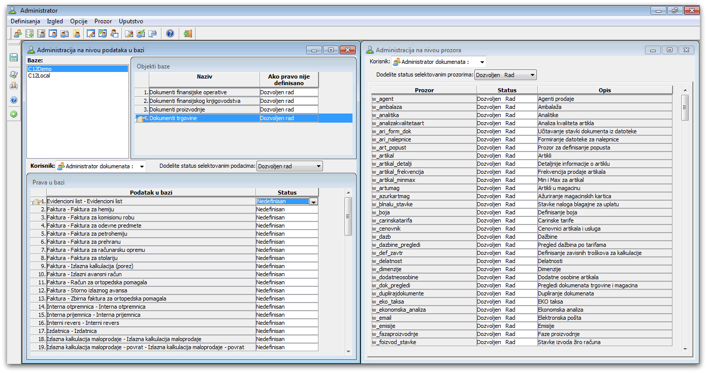Click the green back arrow icon in sidebar
The height and width of the screenshot is (373, 707).
[x=14, y=114]
